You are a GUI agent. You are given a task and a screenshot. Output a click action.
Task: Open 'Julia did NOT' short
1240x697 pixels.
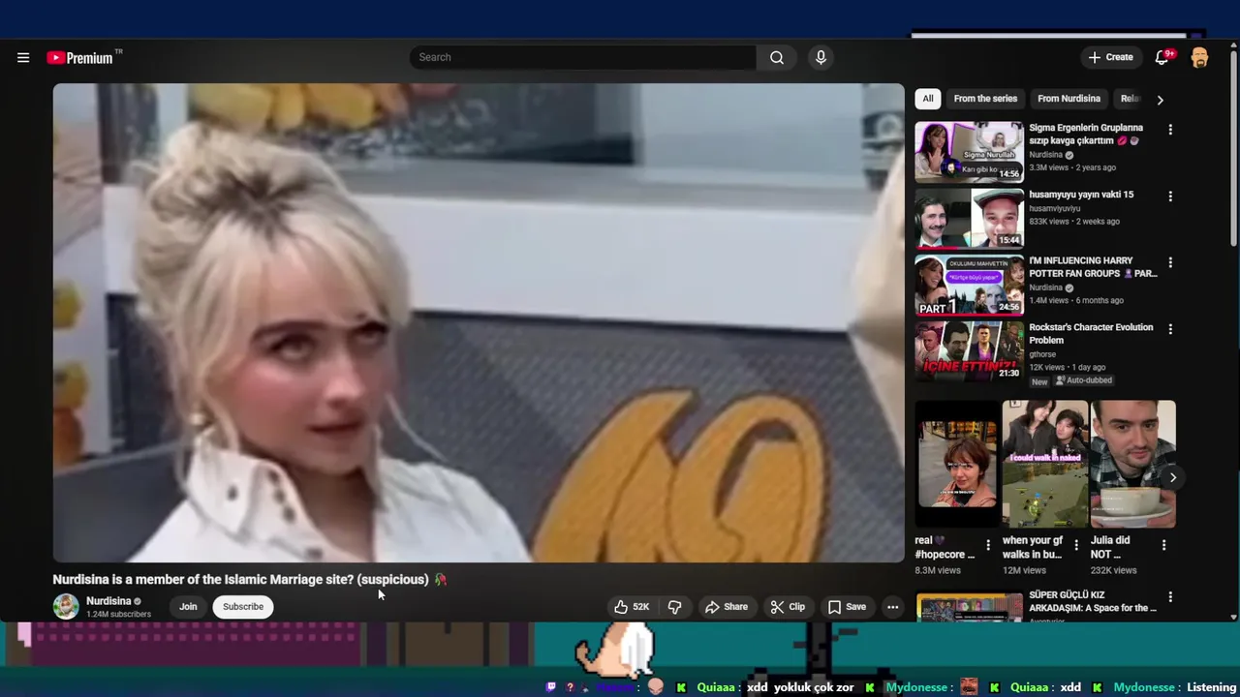pos(1132,465)
